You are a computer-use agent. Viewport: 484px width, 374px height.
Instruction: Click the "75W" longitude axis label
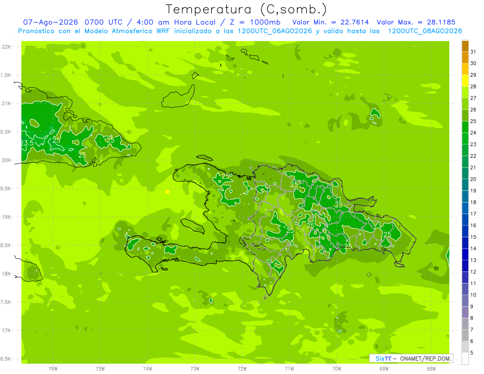(100, 369)
